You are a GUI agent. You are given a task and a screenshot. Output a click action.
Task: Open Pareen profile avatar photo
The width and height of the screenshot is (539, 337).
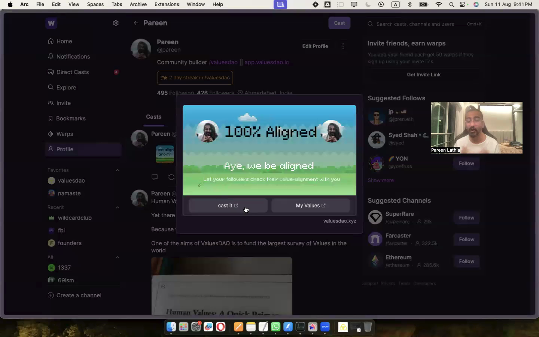coord(141,49)
